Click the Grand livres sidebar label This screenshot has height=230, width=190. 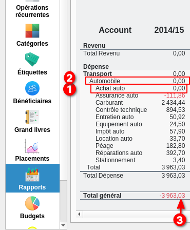pyautogui.click(x=32, y=130)
